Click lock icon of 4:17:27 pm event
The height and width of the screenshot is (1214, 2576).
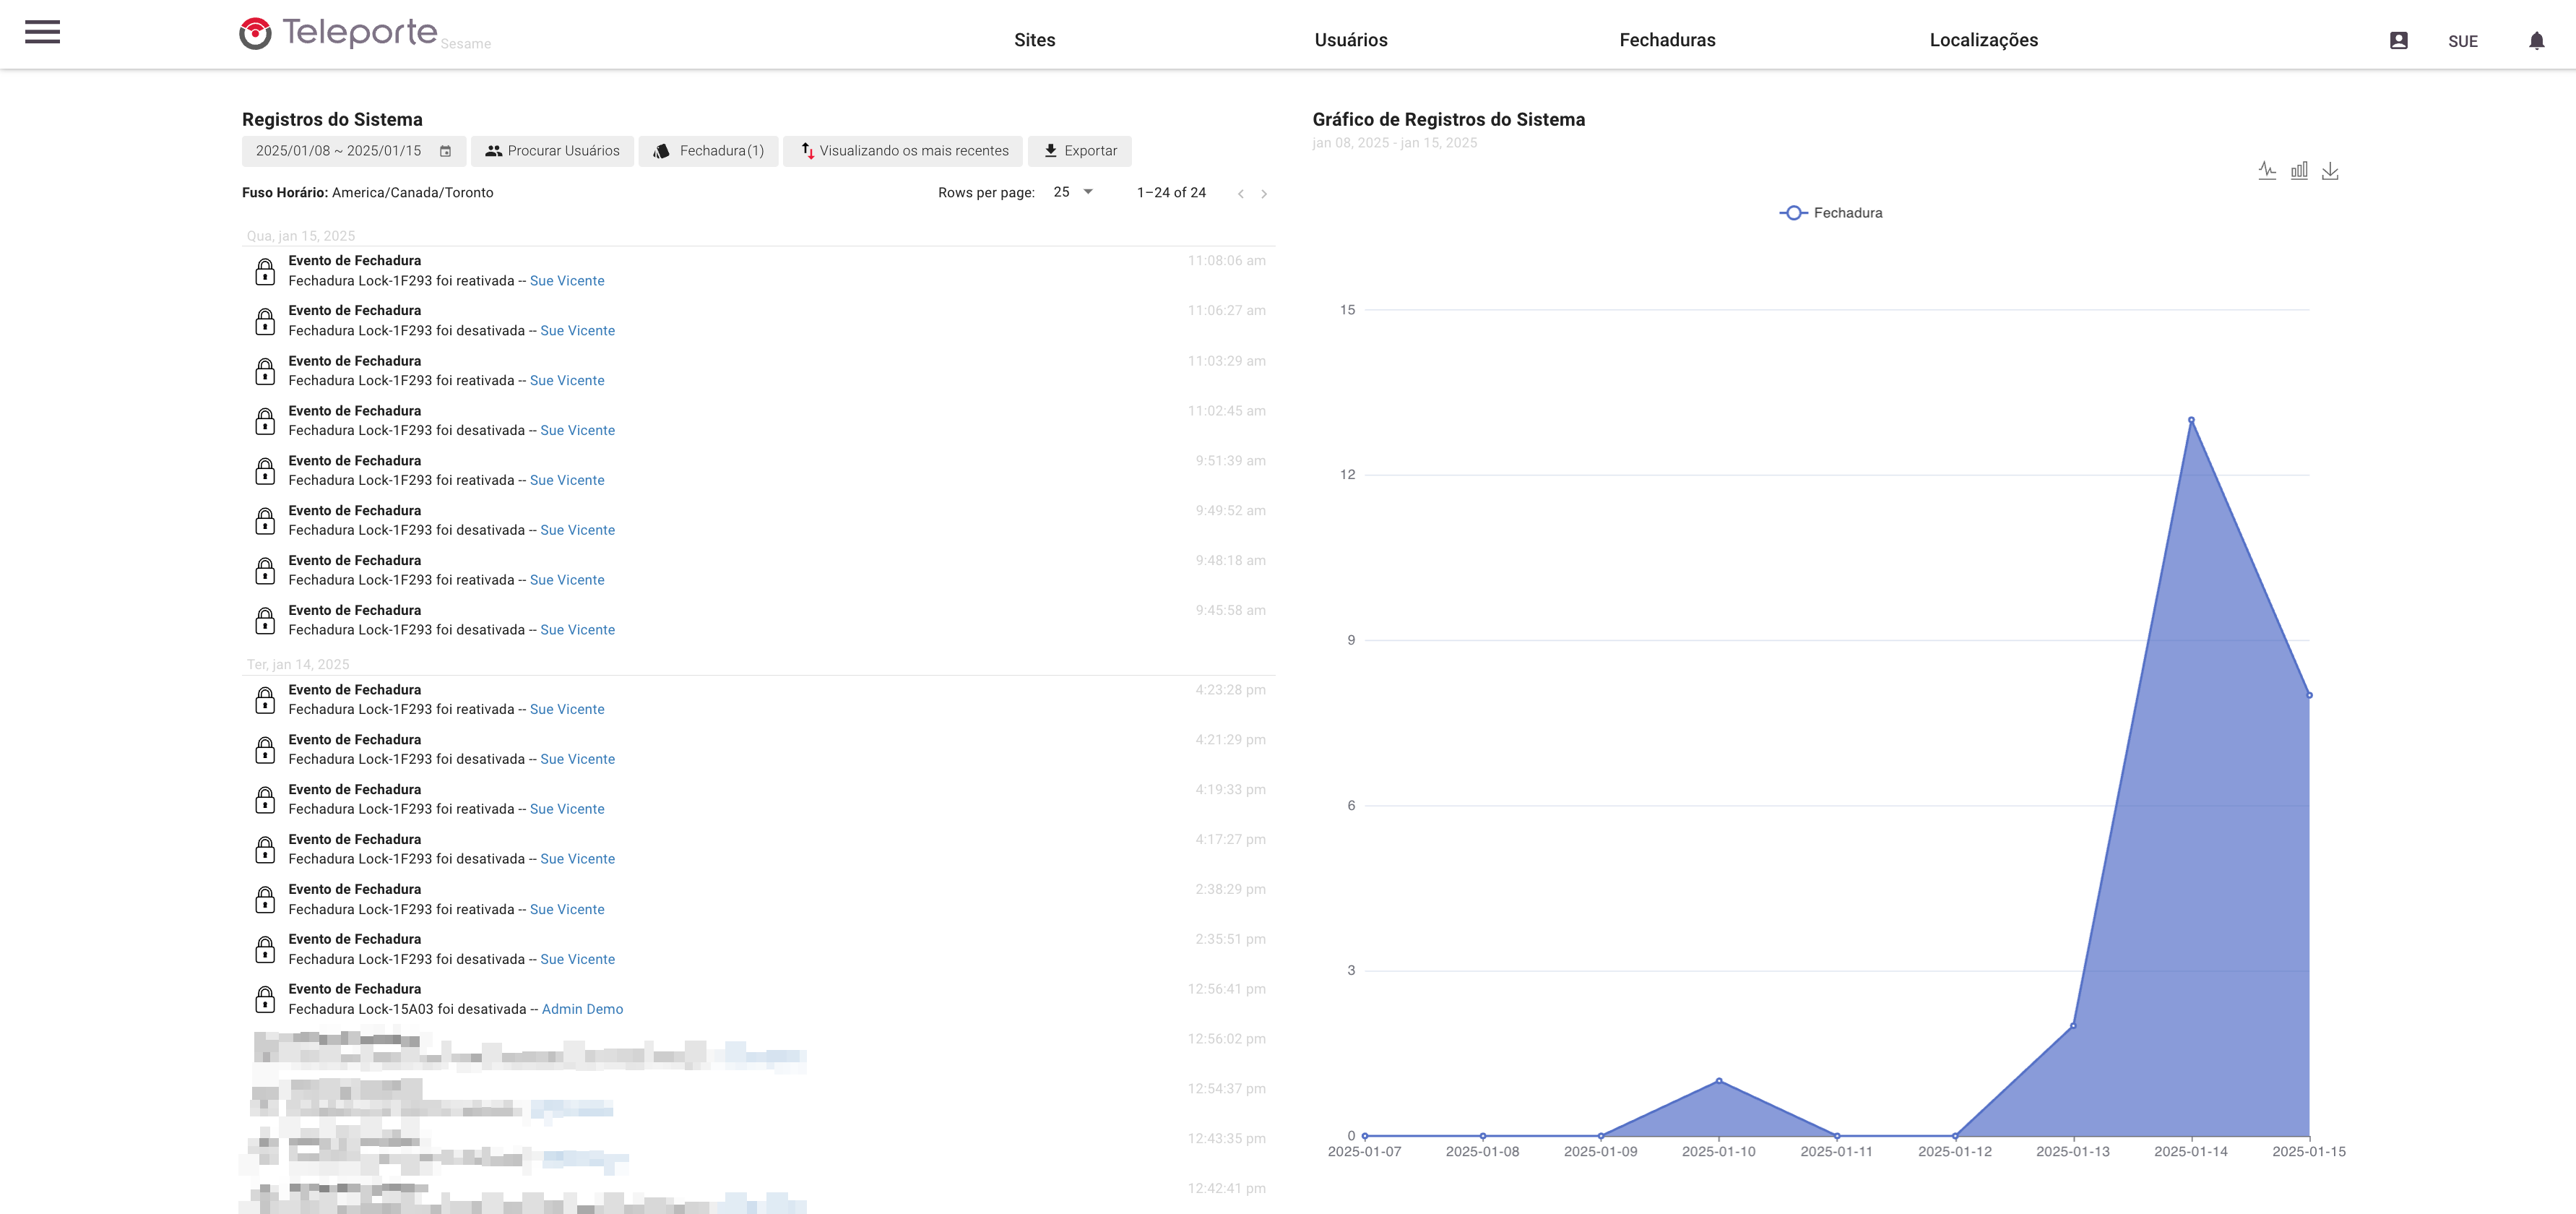click(265, 850)
